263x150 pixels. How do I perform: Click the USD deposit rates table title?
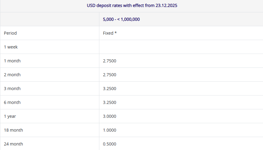[x=131, y=6]
